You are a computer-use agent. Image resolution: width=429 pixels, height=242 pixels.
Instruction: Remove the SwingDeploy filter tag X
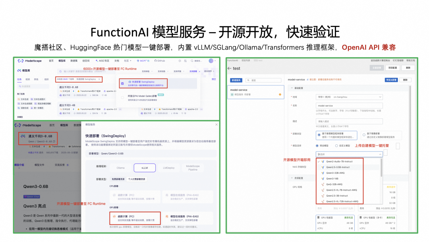click(99, 79)
